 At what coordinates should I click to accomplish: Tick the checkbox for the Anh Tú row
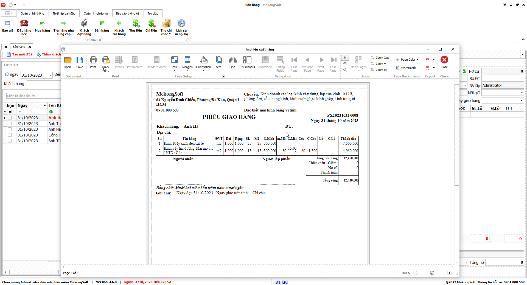pyautogui.click(x=10, y=141)
